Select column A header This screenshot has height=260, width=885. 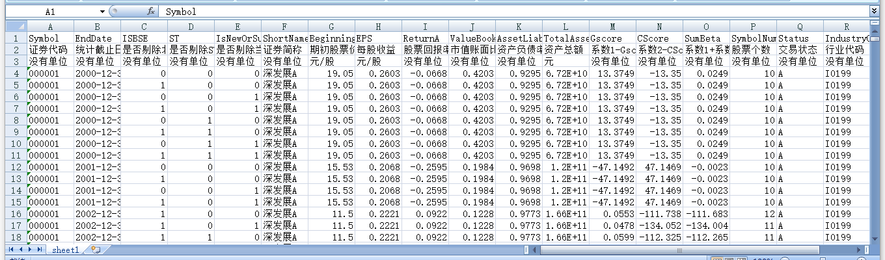[50, 27]
